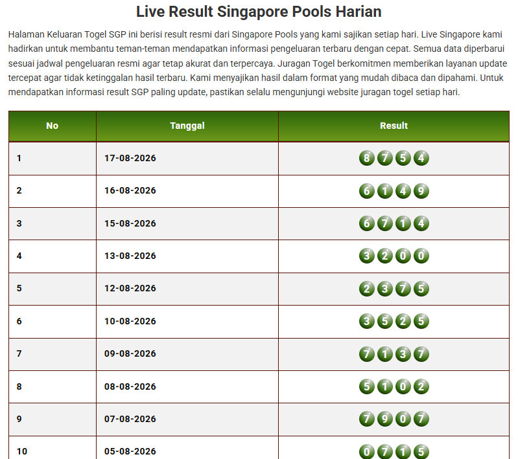This screenshot has width=518, height=459.
Task: Click row number 4 cell
Action: point(53,256)
